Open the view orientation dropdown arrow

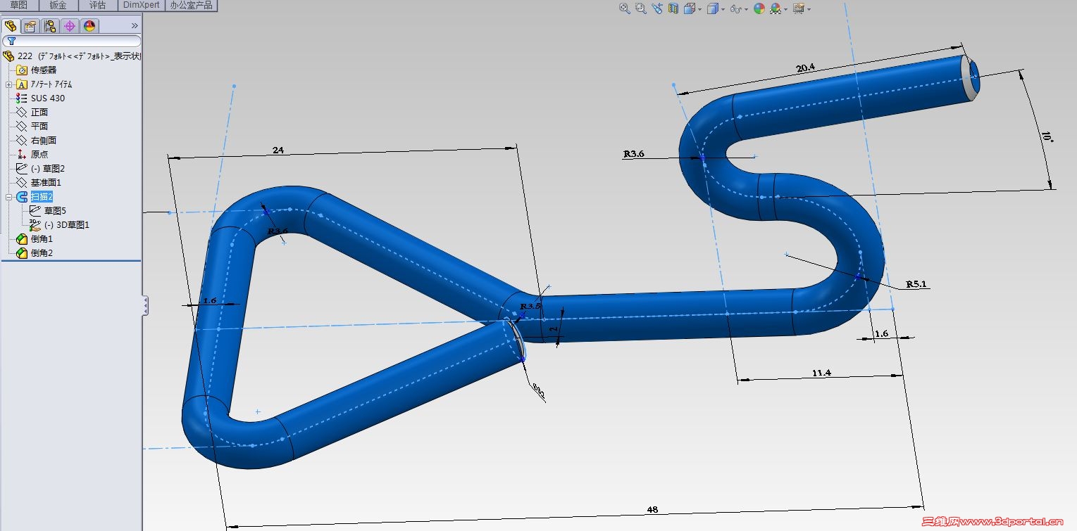(699, 9)
